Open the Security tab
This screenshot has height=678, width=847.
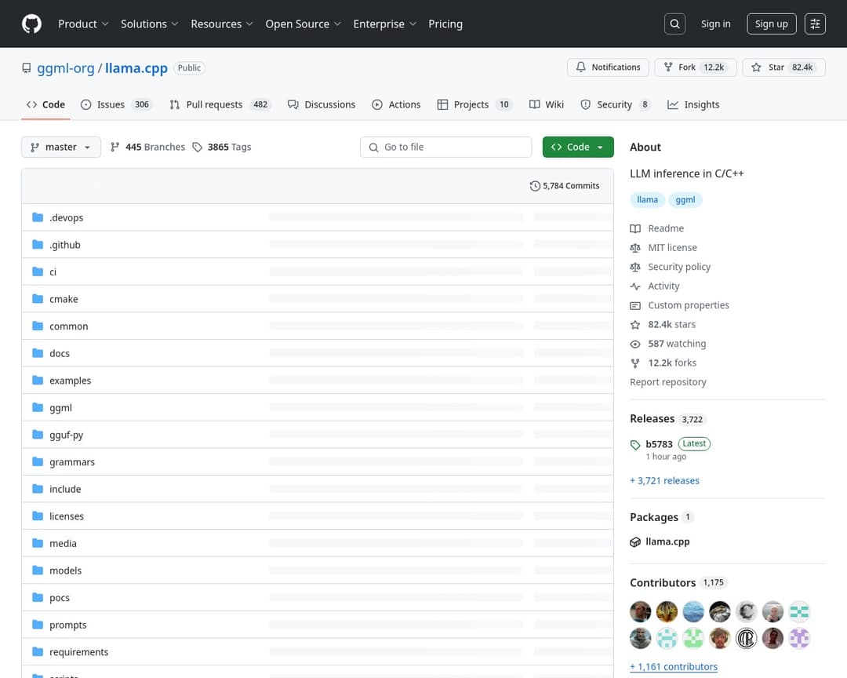pyautogui.click(x=616, y=104)
